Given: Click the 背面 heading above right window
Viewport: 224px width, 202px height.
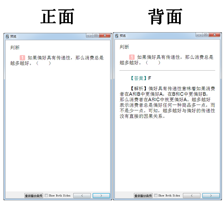Looking at the screenshot, I should 165,16.
